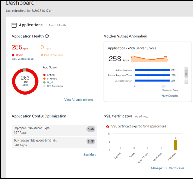This screenshot has height=179, width=193.
Task: Click See More under Config Optimization
Action: point(90,155)
